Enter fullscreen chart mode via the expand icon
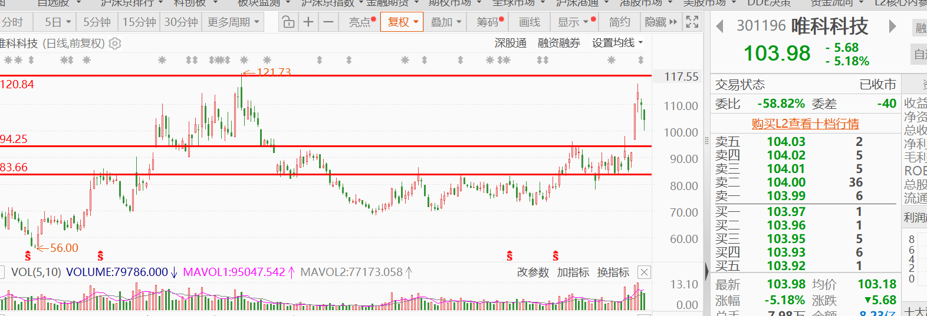Viewport: 927px width, 316px height. [x=692, y=22]
